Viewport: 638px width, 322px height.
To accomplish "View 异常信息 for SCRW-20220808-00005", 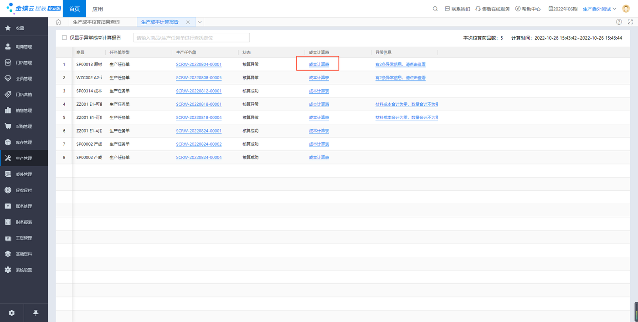I will pyautogui.click(x=401, y=78).
